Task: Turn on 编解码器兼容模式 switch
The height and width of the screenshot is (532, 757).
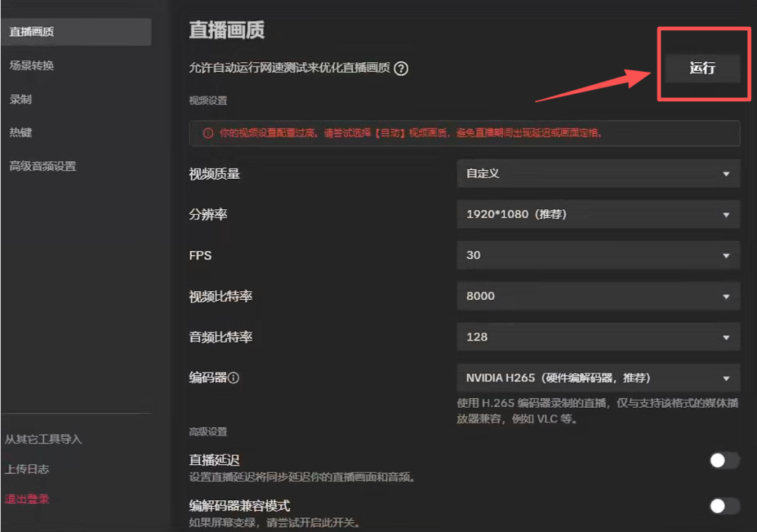Action: point(722,506)
